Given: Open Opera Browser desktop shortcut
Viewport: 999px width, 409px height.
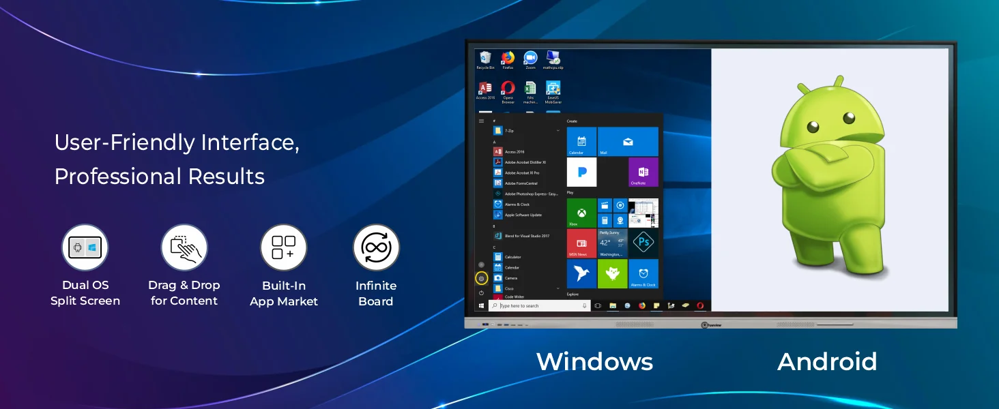Looking at the screenshot, I should (x=508, y=89).
